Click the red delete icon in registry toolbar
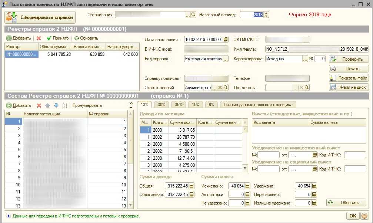Screen dimensions: 373x223 39,38
